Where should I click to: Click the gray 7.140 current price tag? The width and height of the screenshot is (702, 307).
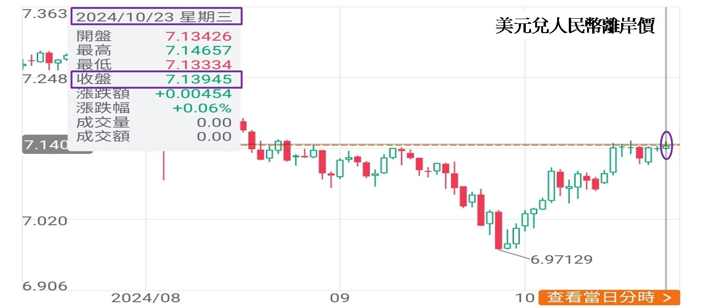tap(45, 146)
